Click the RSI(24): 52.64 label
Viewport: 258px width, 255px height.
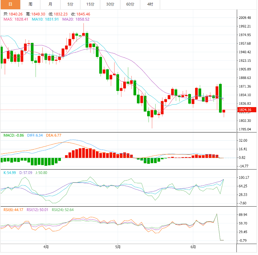click(x=63, y=210)
